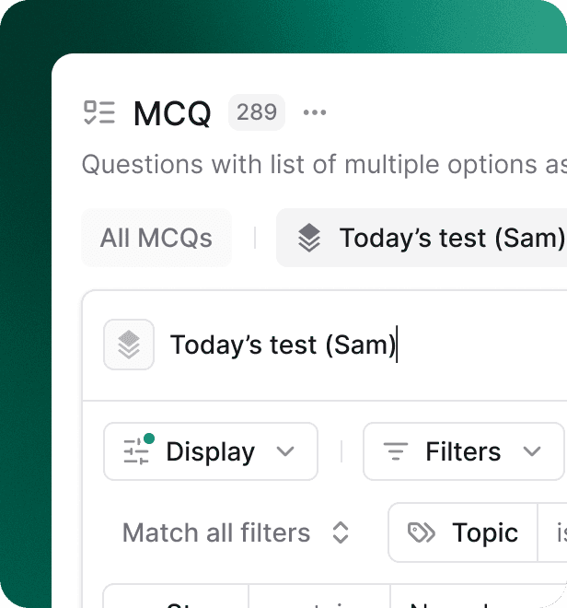Screen dimensions: 567x608
Task: Switch to the All MCQs tab
Action: click(156, 239)
